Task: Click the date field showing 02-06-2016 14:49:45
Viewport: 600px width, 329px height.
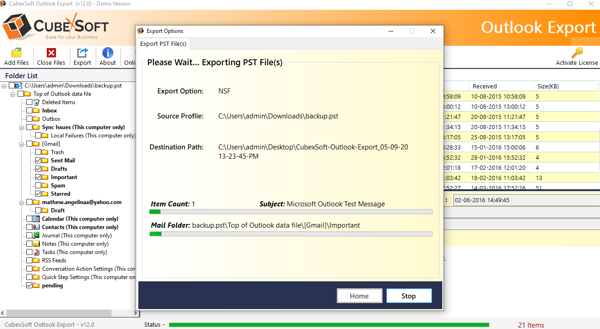Action: point(526,200)
